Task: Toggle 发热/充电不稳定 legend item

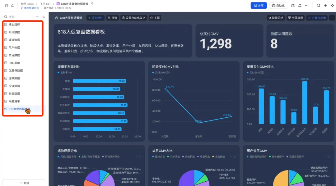Action: 89,157
